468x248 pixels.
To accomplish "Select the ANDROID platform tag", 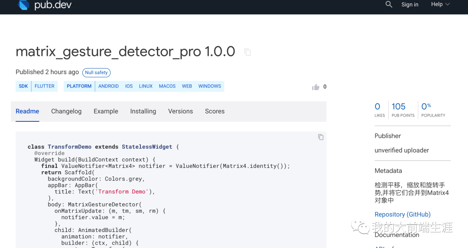I will click(108, 86).
